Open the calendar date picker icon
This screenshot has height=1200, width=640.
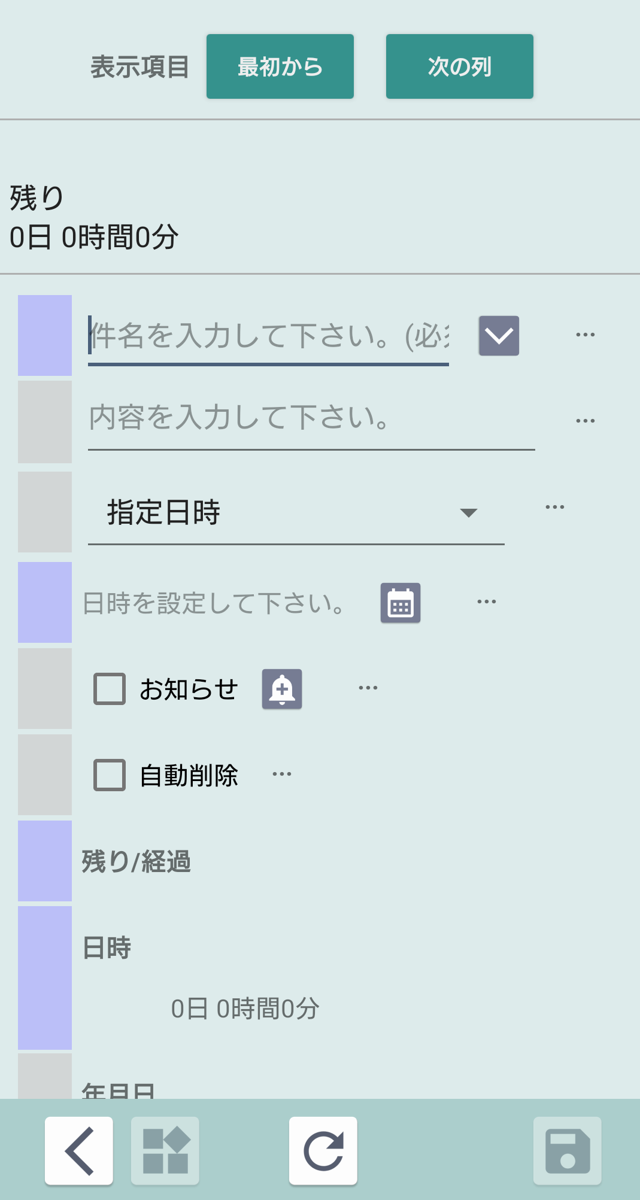click(x=401, y=603)
